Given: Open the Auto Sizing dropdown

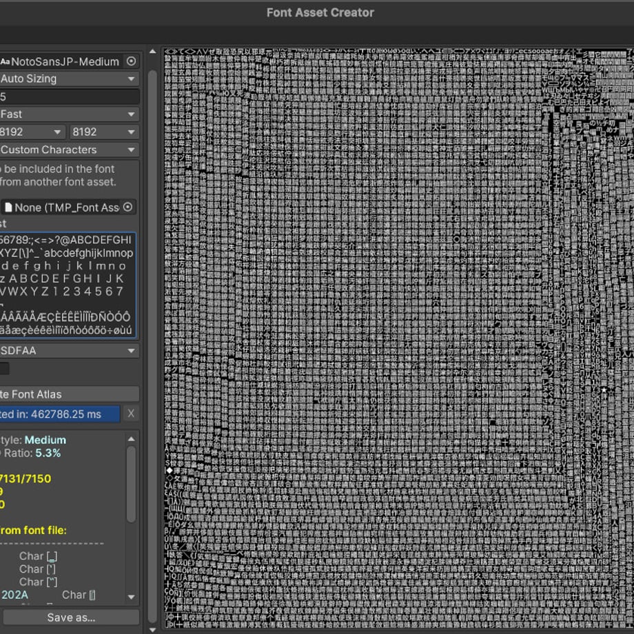Looking at the screenshot, I should coord(70,79).
